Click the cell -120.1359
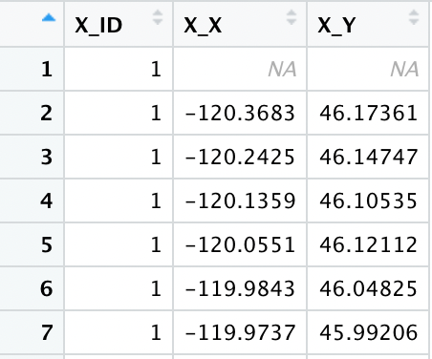Image resolution: width=432 pixels, height=359 pixels. point(240,201)
